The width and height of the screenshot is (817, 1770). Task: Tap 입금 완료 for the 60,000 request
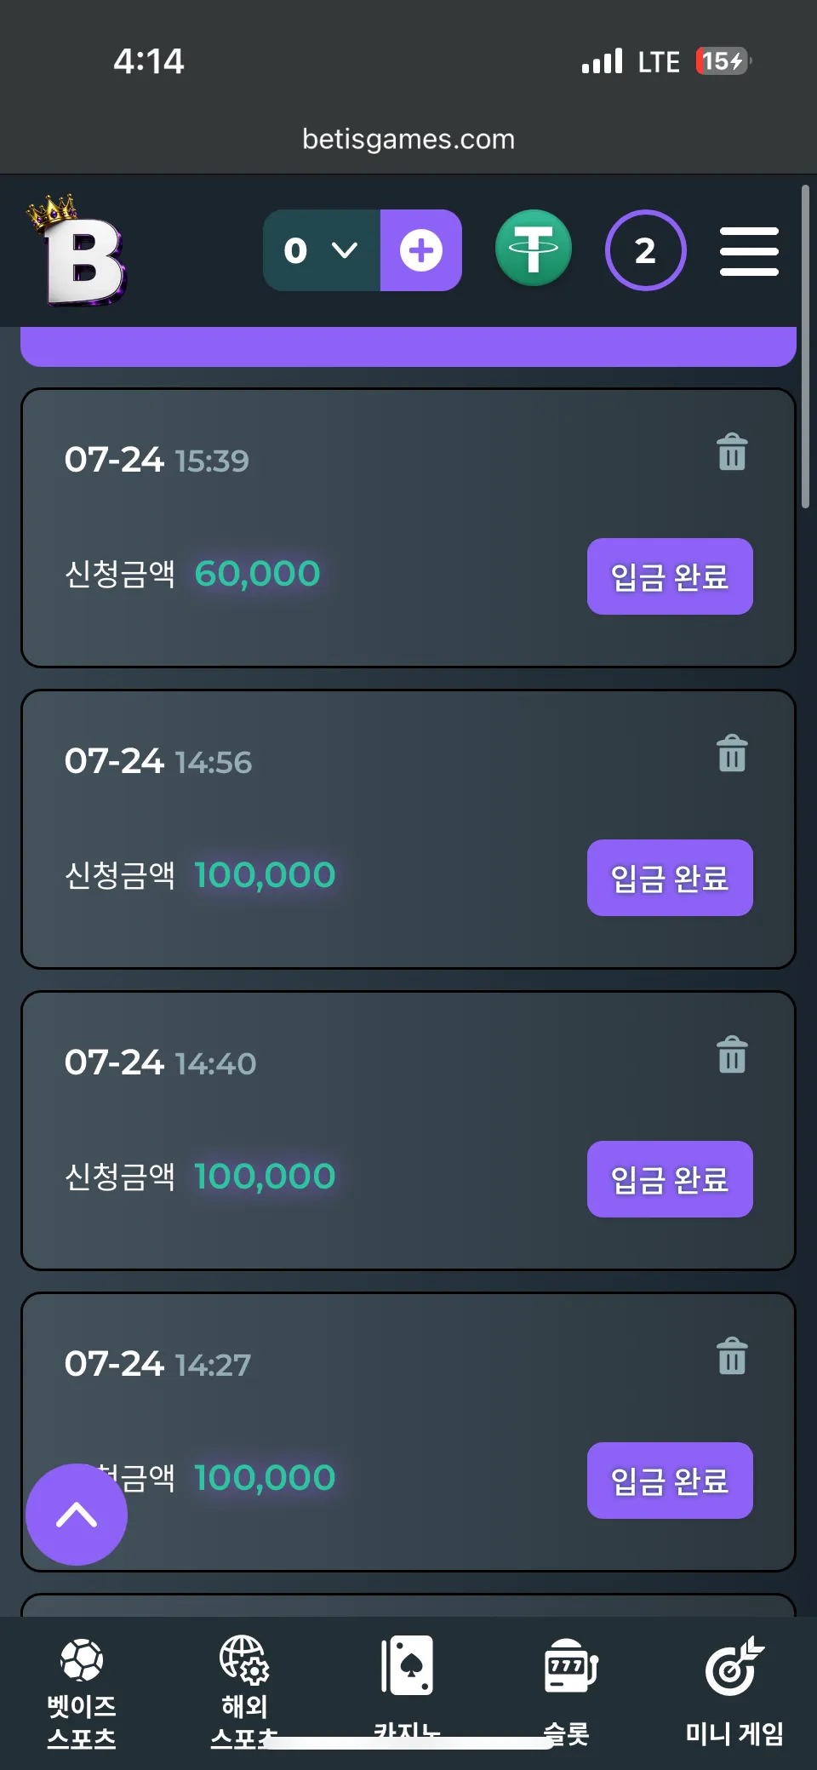click(670, 576)
